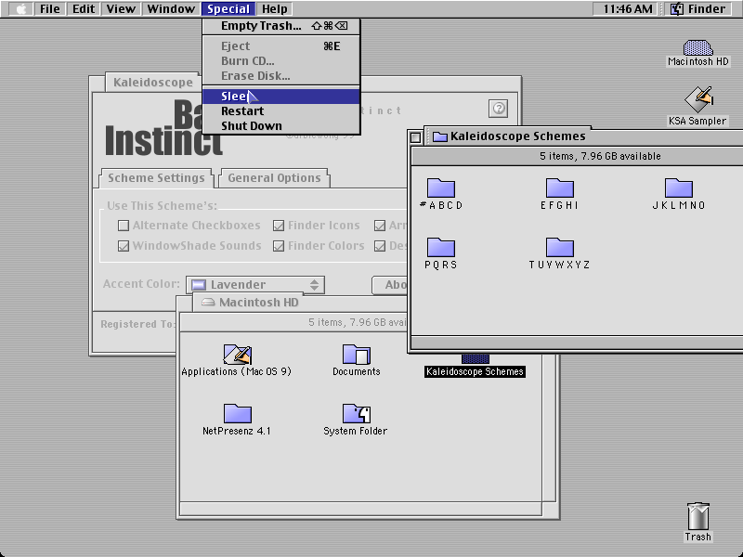This screenshot has width=743, height=557.
Task: Select the T U V W X Y Z folder
Action: (x=560, y=247)
